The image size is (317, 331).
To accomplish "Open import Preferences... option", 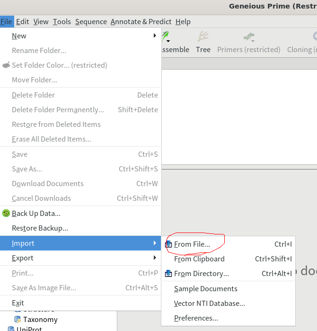I will [228, 318].
